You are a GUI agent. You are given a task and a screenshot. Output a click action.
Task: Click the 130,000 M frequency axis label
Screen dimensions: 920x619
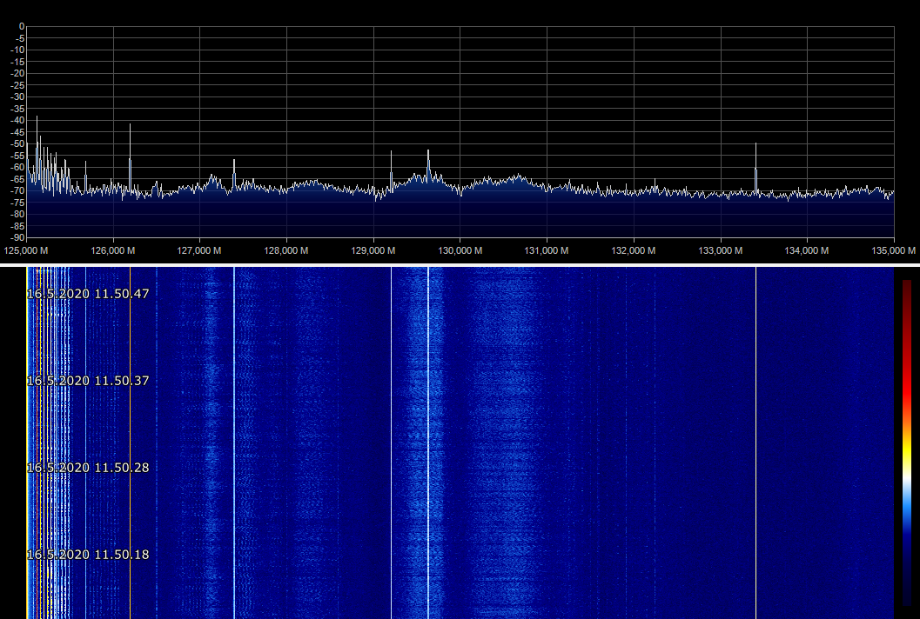click(460, 250)
